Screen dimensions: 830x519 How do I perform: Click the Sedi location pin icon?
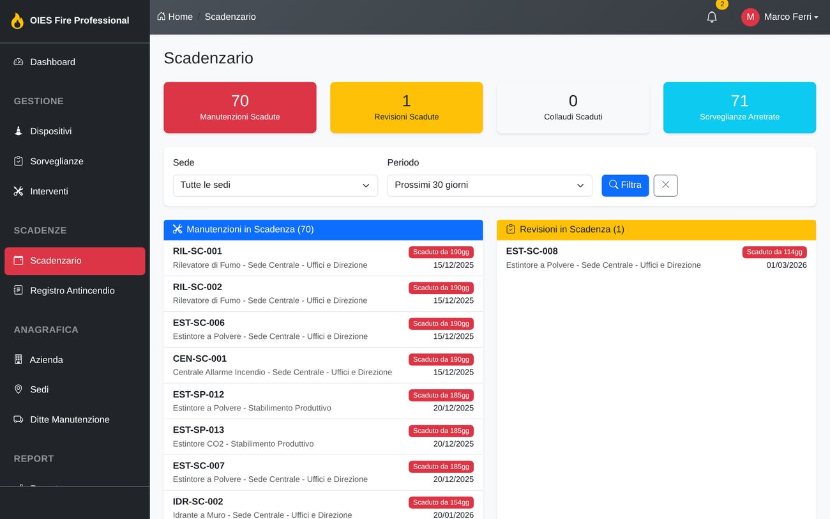19,389
